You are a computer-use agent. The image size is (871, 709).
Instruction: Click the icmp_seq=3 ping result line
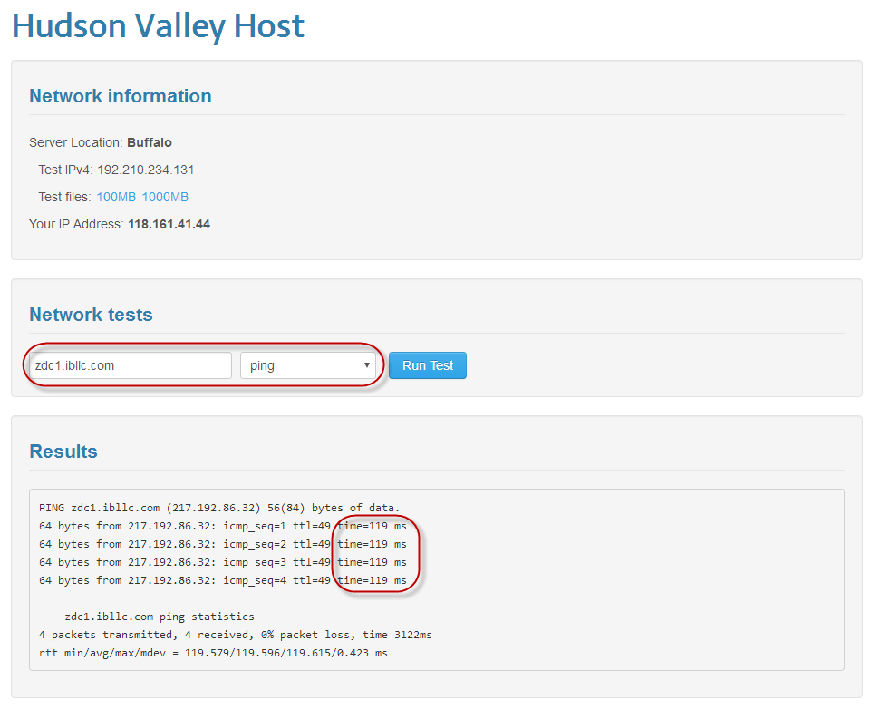(x=223, y=562)
